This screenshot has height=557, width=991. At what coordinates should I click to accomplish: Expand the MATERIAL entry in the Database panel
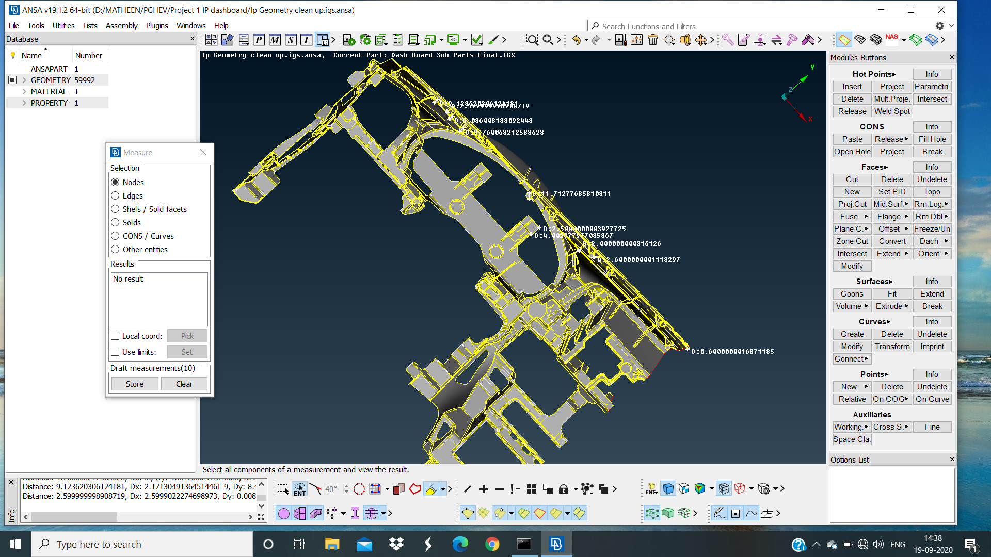click(x=23, y=91)
